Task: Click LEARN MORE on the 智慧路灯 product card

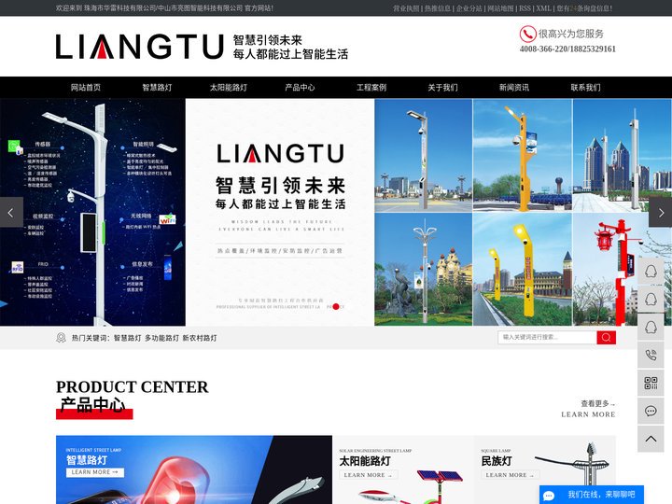Action: (94, 472)
